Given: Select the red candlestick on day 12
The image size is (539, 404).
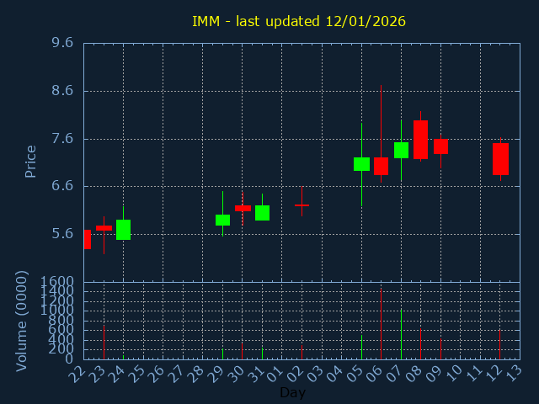Looking at the screenshot, I should [500, 159].
